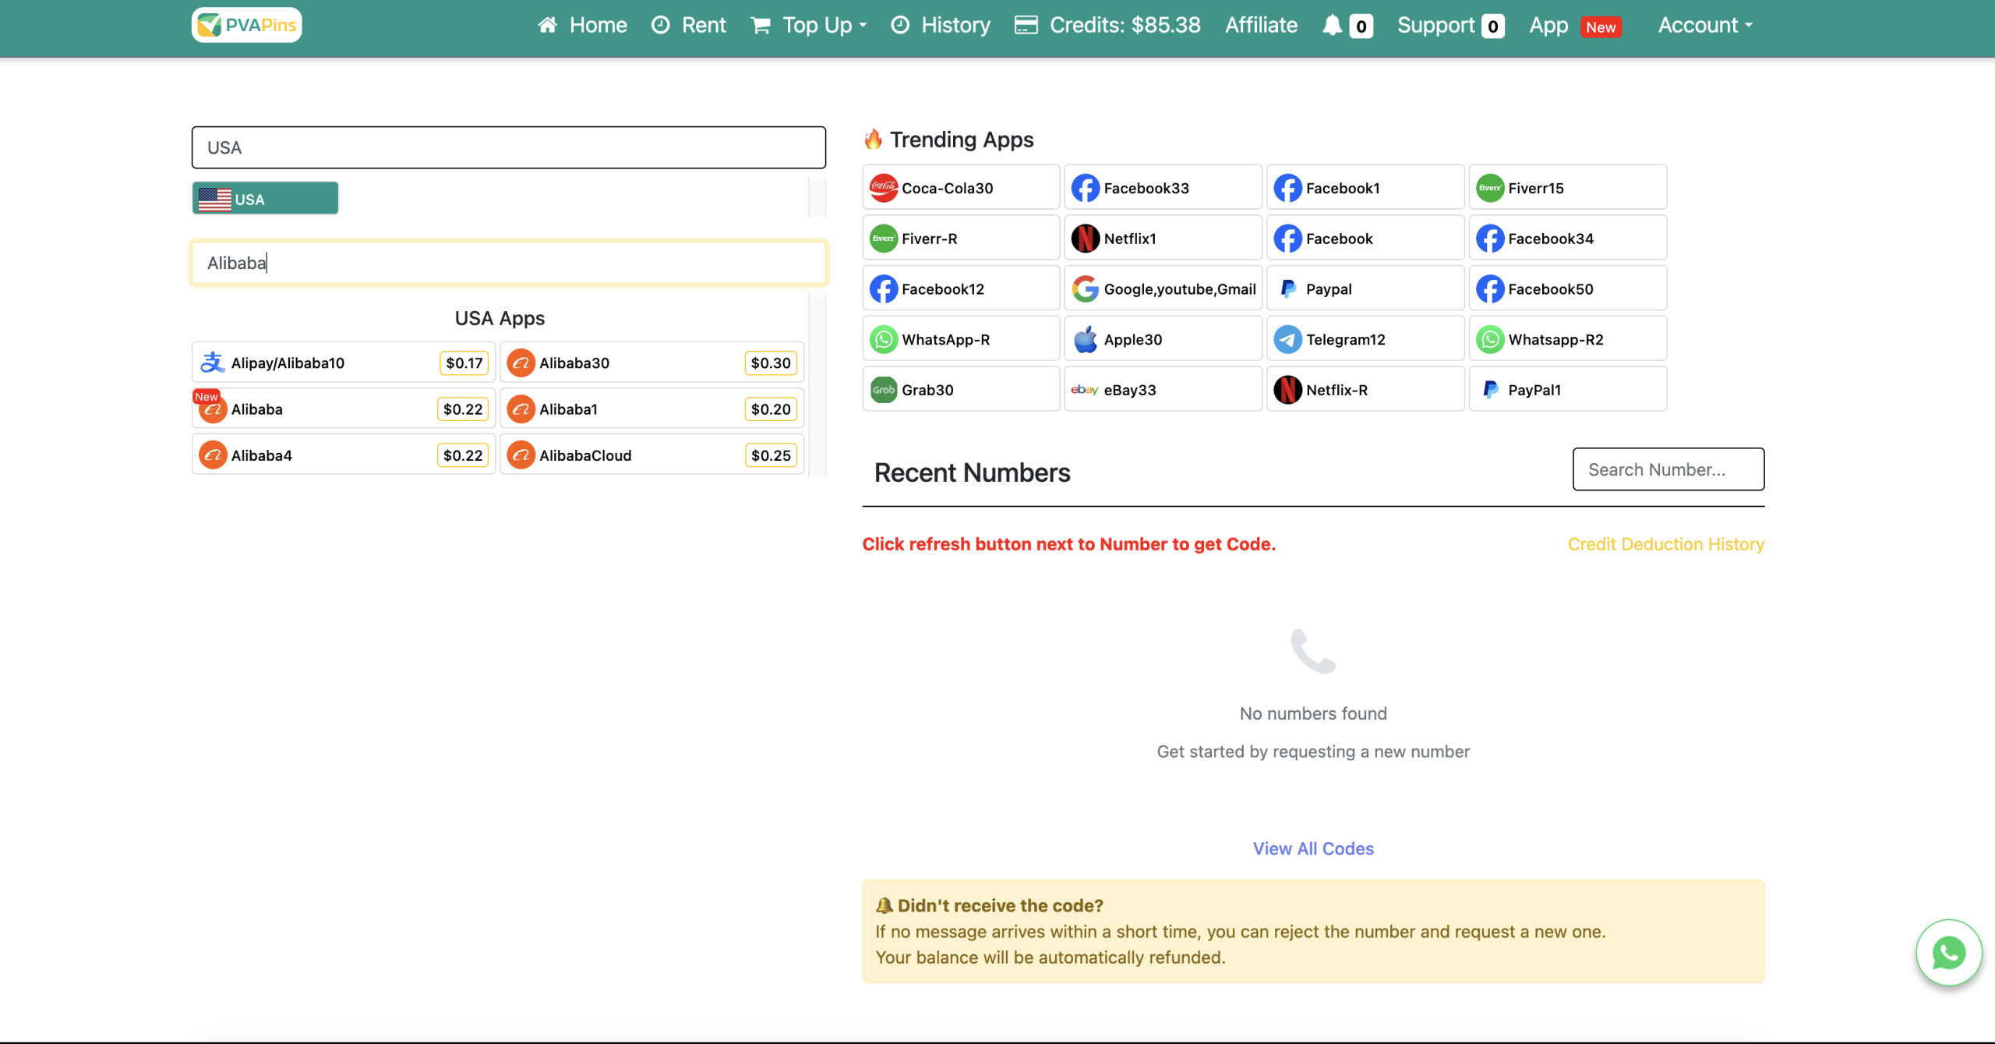Screen dimensions: 1995x1044
Task: Select WhatsApp-R trending app
Action: point(961,339)
